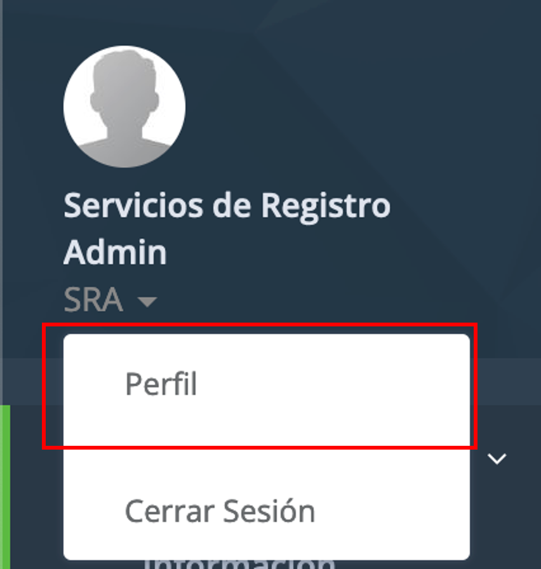Click the round profile picture
The image size is (541, 569).
[124, 107]
